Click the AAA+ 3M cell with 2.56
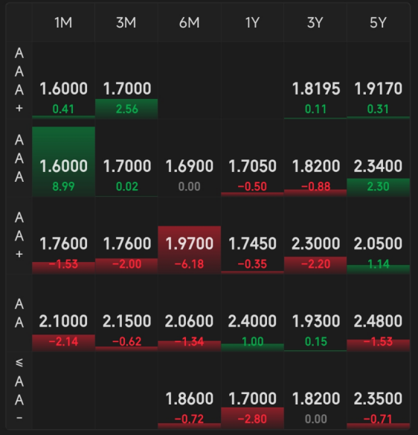 (x=126, y=80)
